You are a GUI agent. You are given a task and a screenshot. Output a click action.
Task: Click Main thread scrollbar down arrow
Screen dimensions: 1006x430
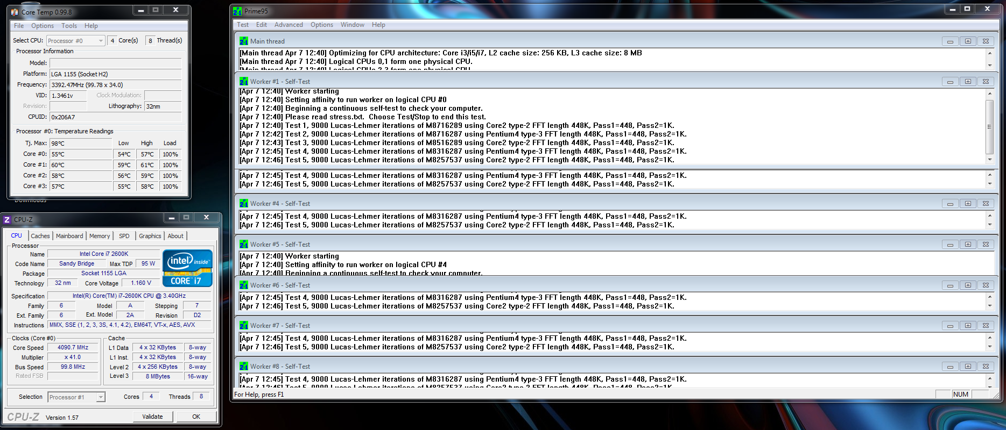[x=989, y=65]
